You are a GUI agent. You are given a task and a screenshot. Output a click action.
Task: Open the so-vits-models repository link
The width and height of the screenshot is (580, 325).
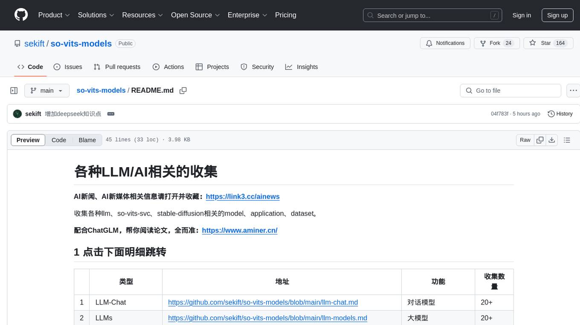pyautogui.click(x=81, y=43)
